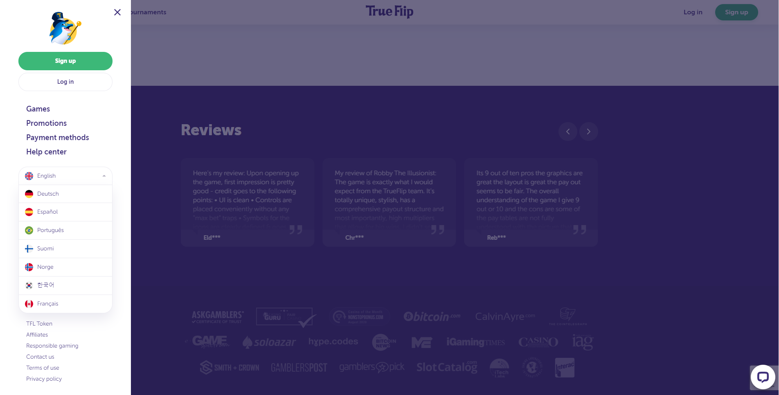
Task: Click the AskGamblers certificate logo
Action: [218, 317]
